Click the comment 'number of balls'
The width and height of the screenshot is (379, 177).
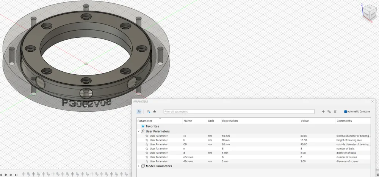(x=345, y=149)
